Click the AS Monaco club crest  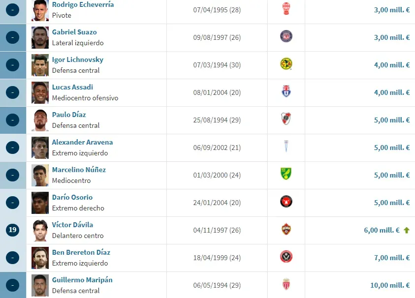coord(286,285)
